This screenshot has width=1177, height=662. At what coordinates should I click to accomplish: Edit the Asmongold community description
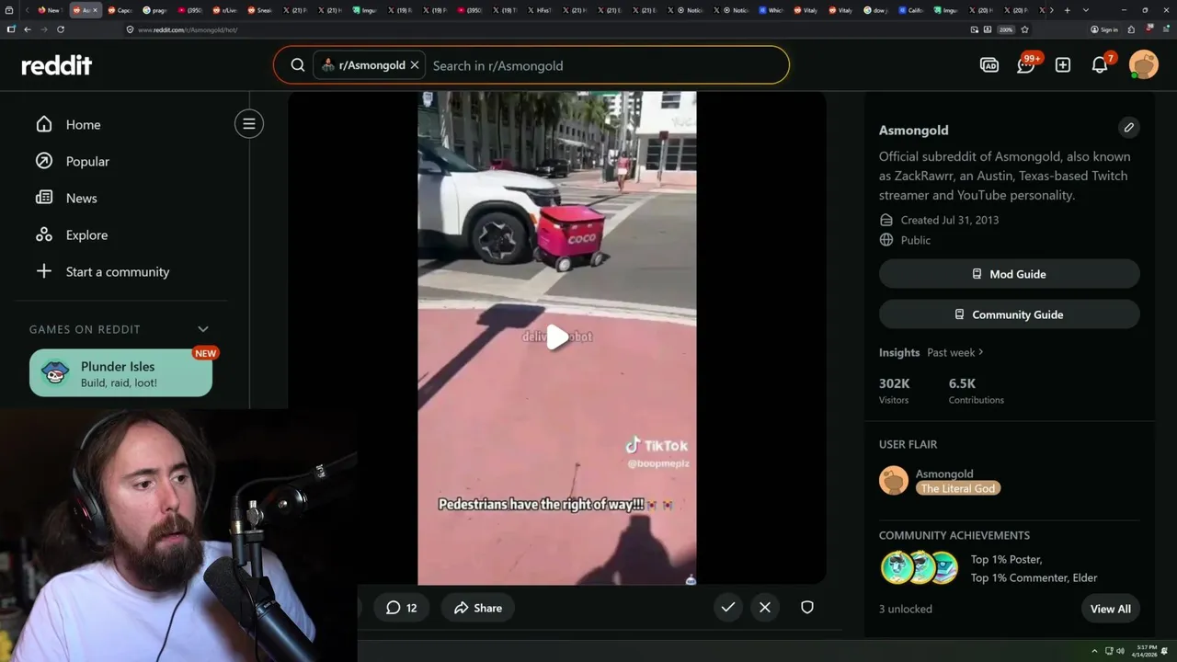tap(1129, 128)
